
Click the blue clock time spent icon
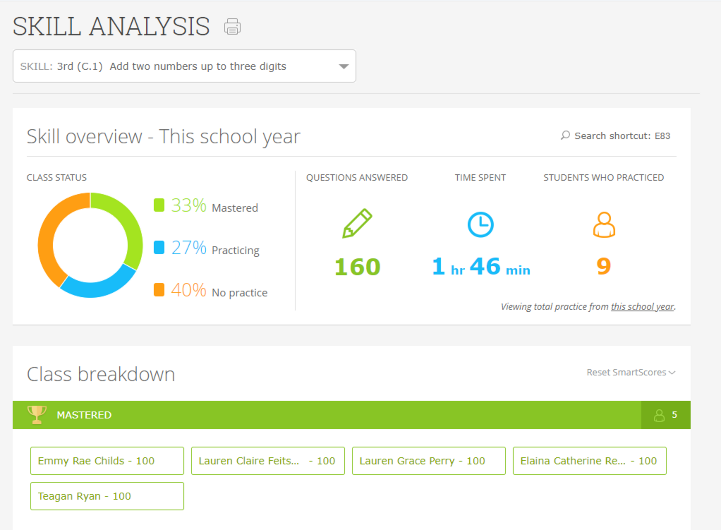pos(480,224)
